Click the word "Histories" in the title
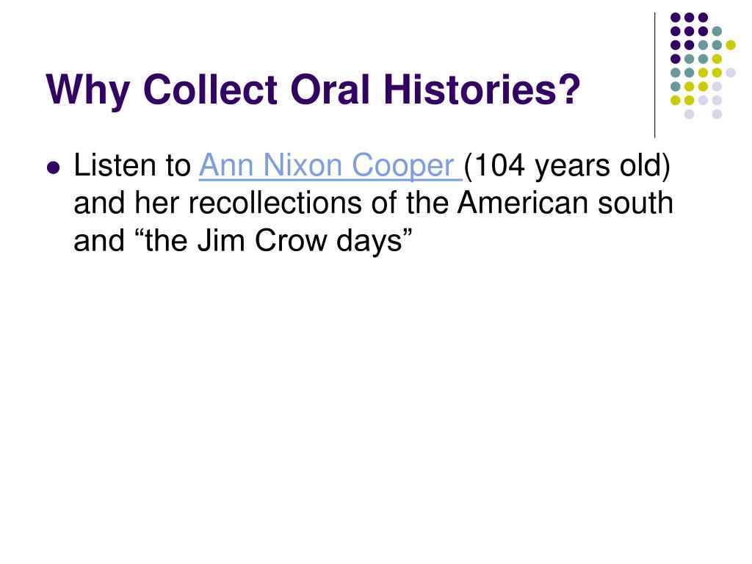 click(x=469, y=90)
